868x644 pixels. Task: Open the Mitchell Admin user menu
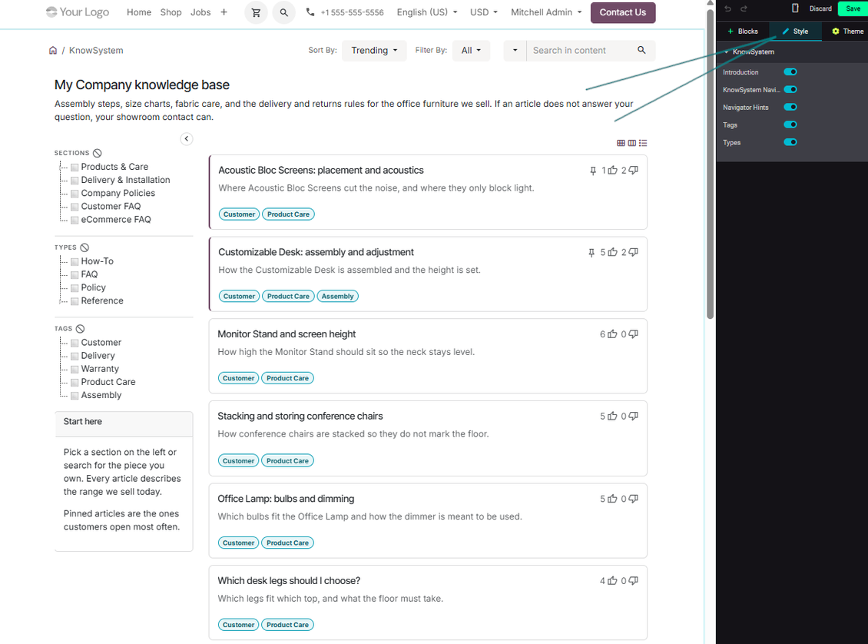(x=546, y=12)
